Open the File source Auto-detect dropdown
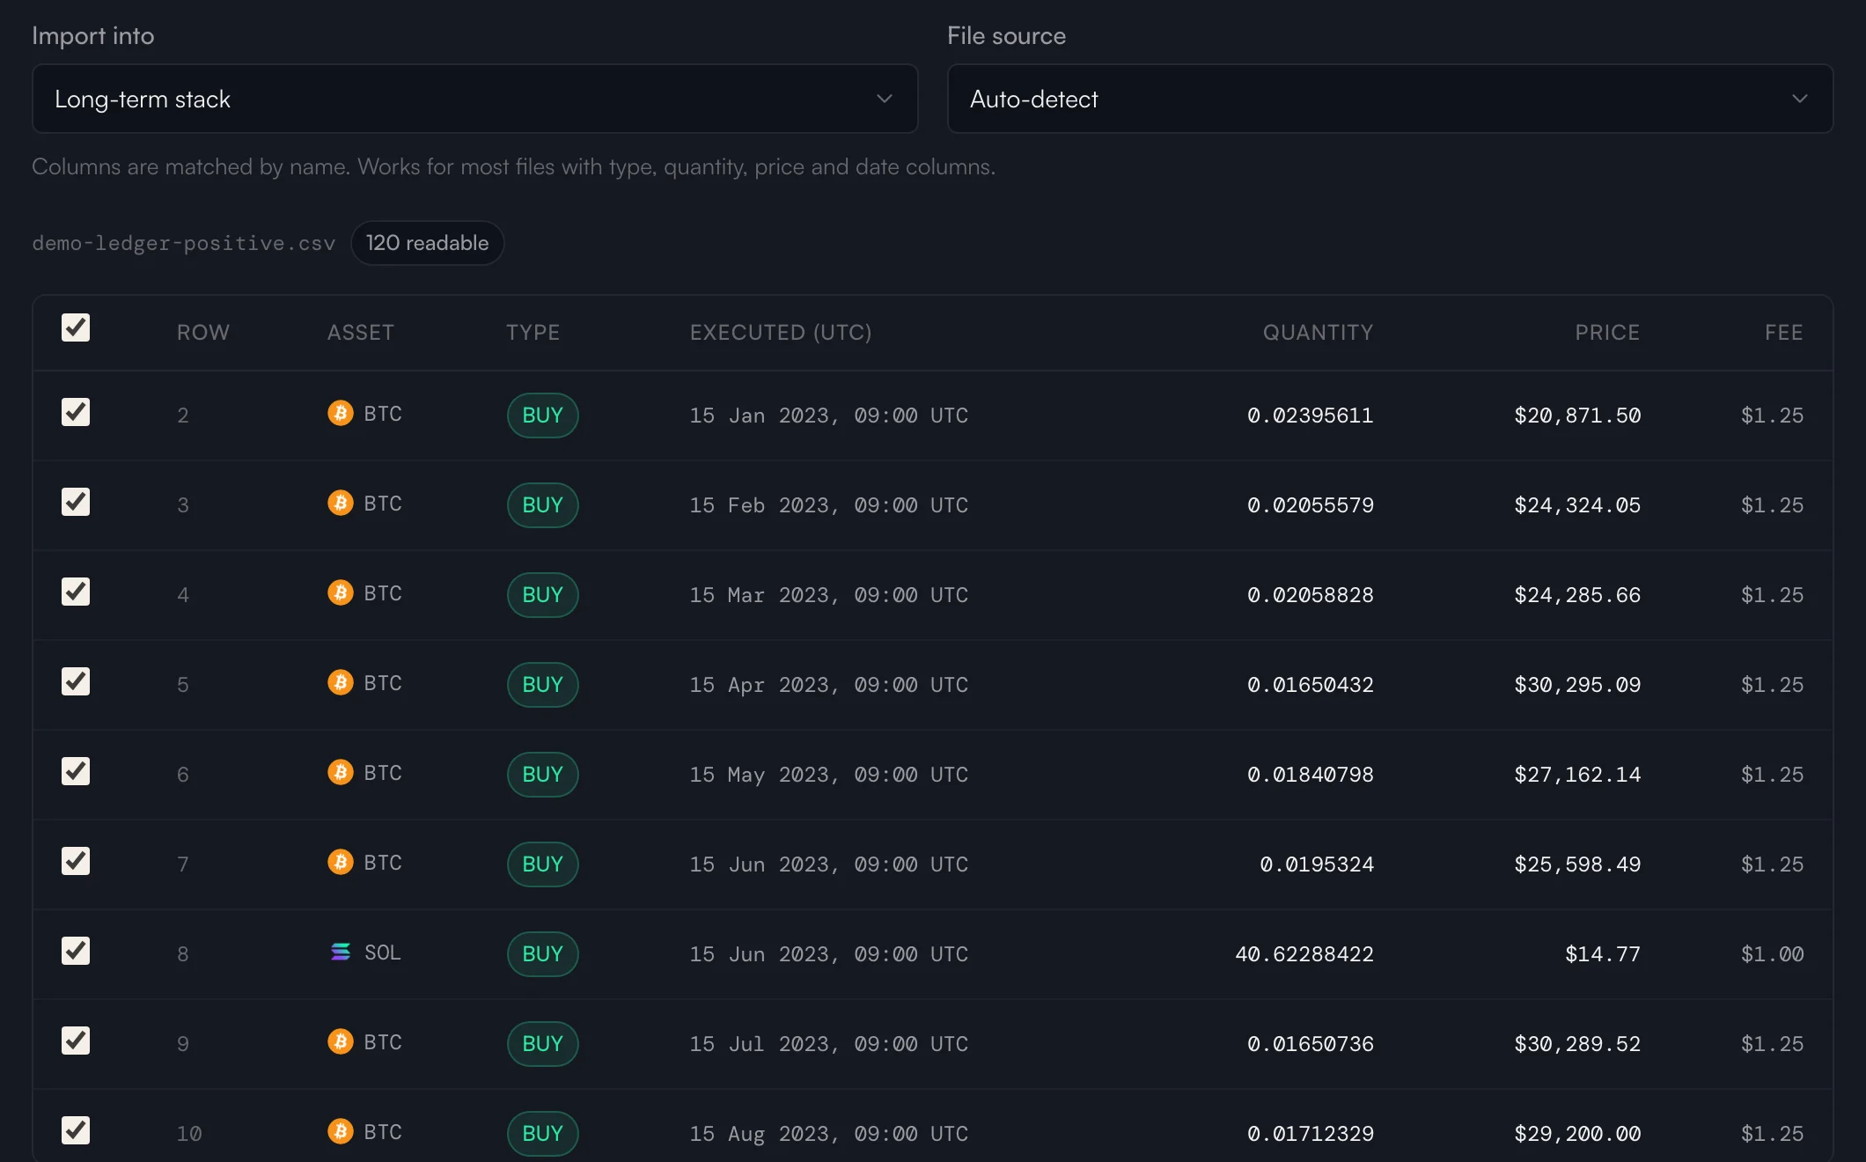This screenshot has height=1162, width=1866. click(x=1390, y=99)
